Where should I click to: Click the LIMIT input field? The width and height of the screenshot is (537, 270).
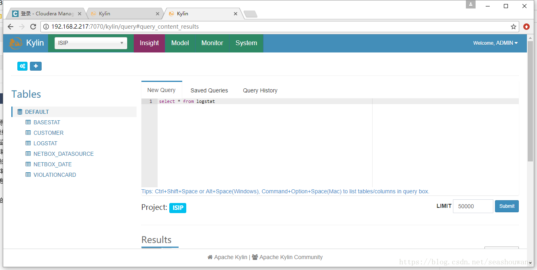coord(473,206)
